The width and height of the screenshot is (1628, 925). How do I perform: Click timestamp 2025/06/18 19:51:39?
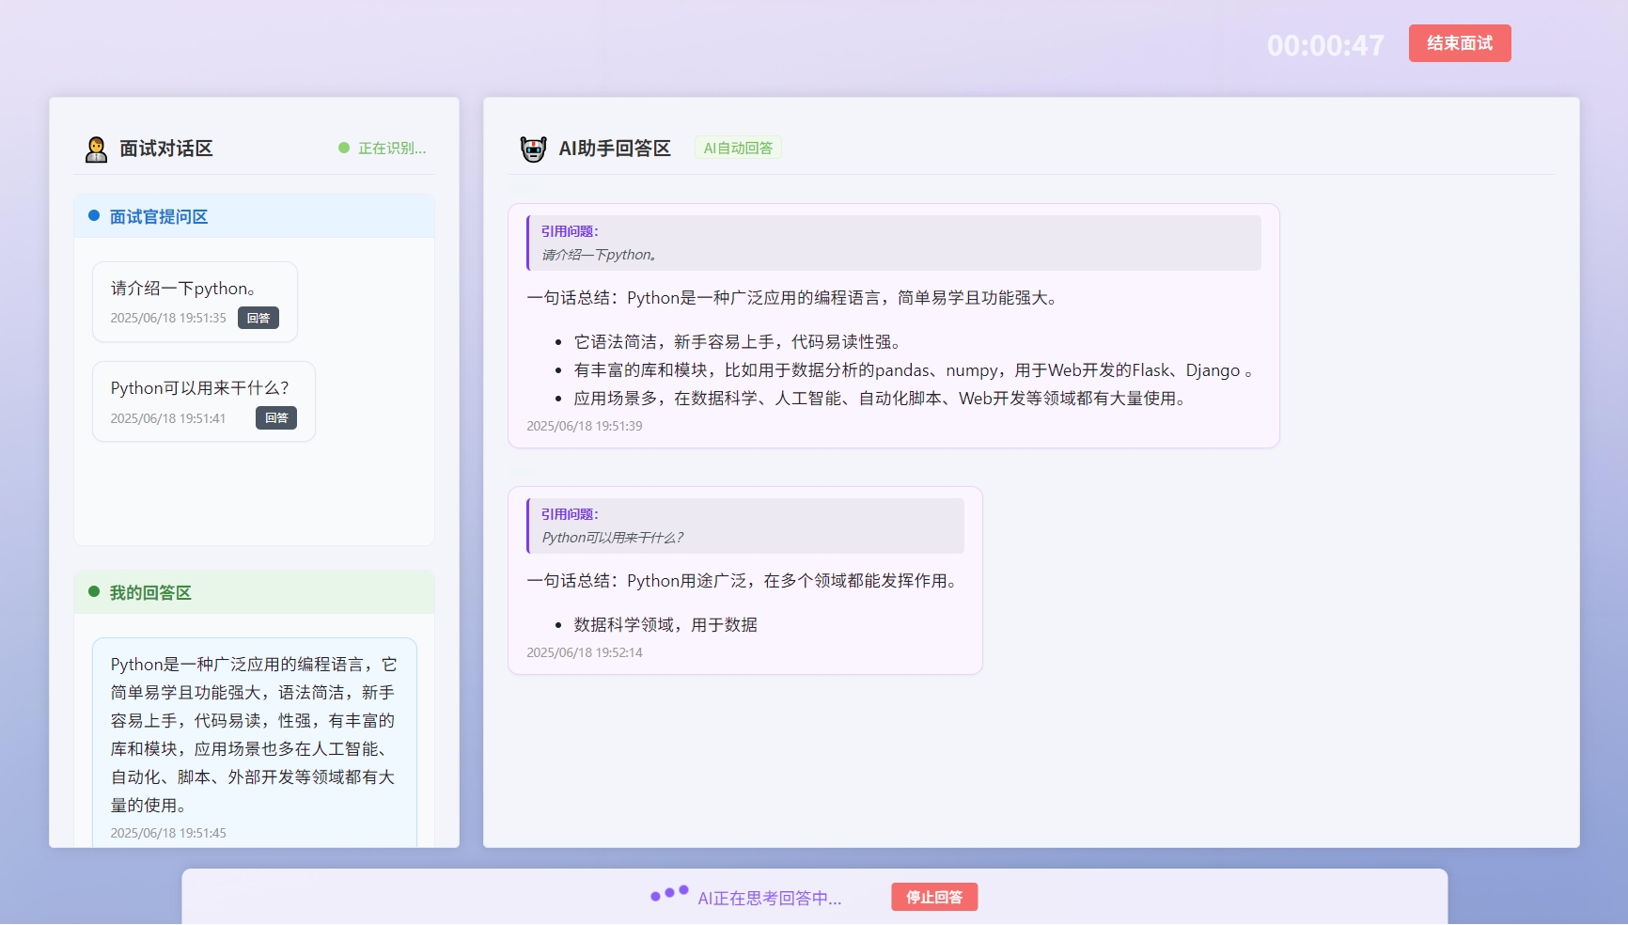(585, 426)
